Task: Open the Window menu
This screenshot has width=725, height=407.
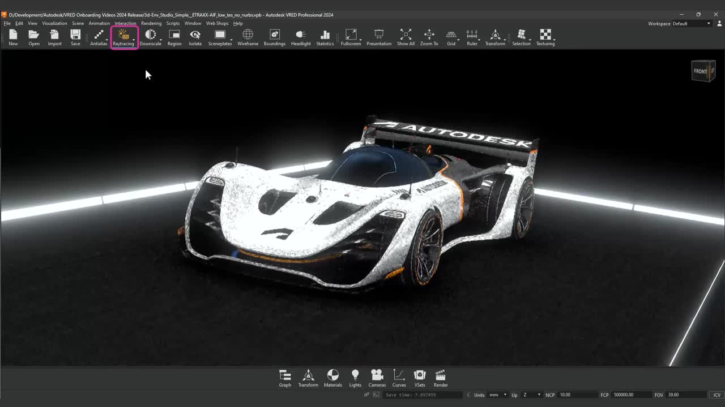Action: coord(193,24)
